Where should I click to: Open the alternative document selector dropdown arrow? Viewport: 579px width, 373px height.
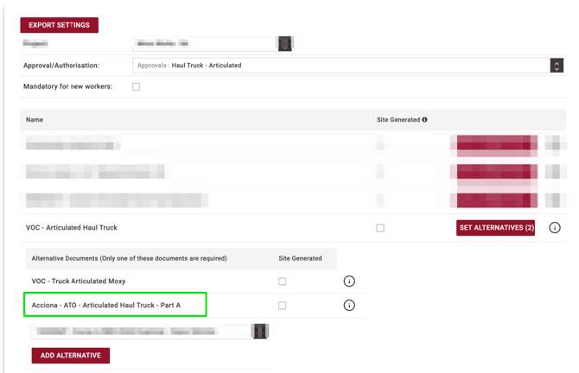[x=259, y=331]
